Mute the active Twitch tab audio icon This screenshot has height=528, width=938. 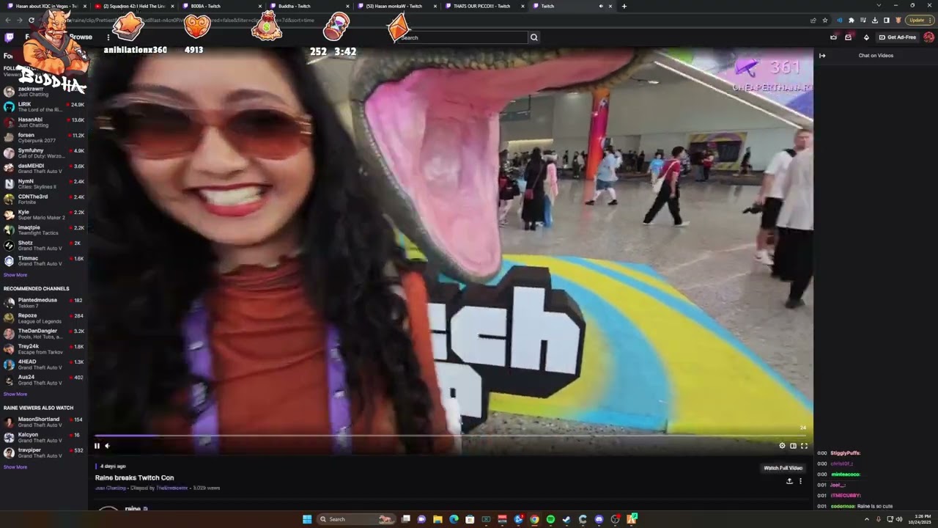(x=601, y=6)
